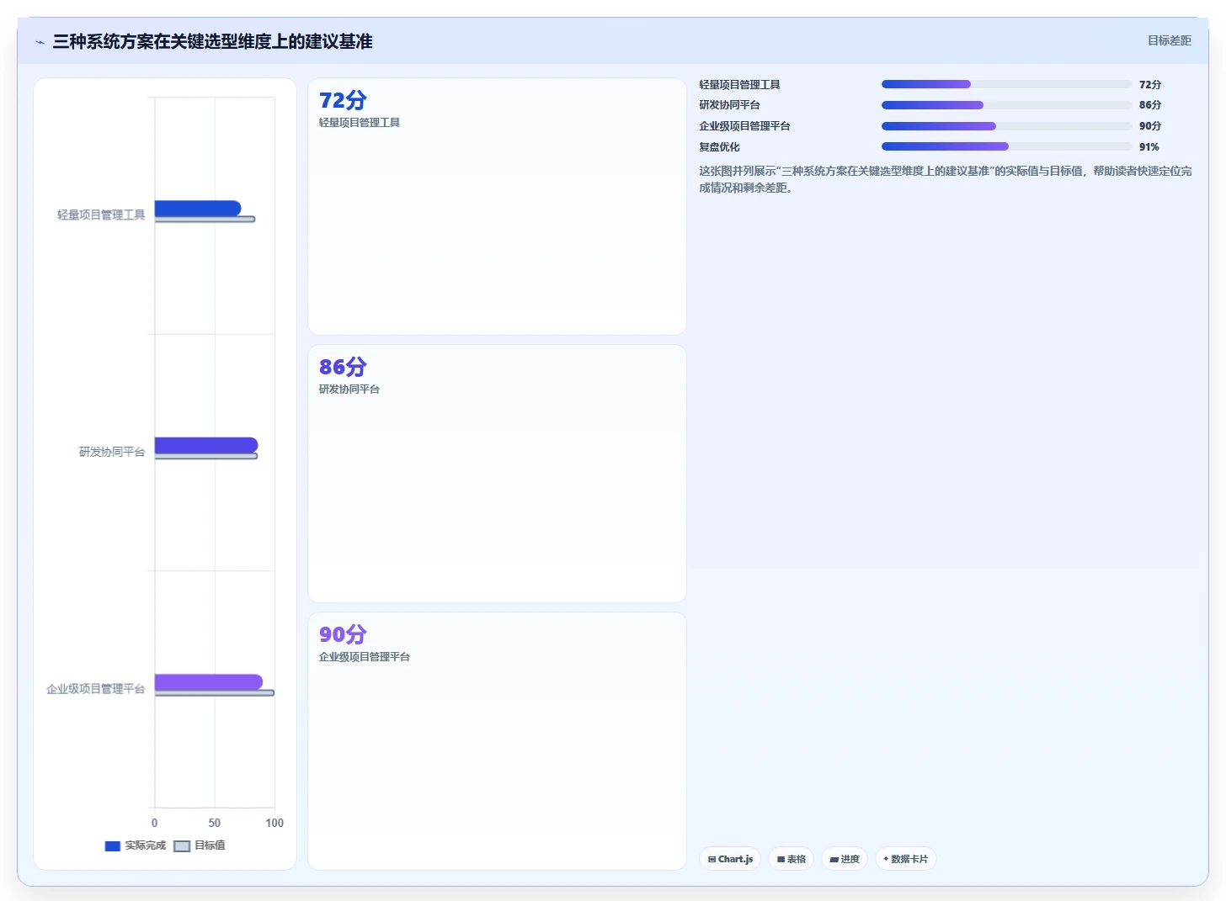Click the blue actual bar for 轻量项目管理工具
The image size is (1226, 901).
click(x=198, y=208)
